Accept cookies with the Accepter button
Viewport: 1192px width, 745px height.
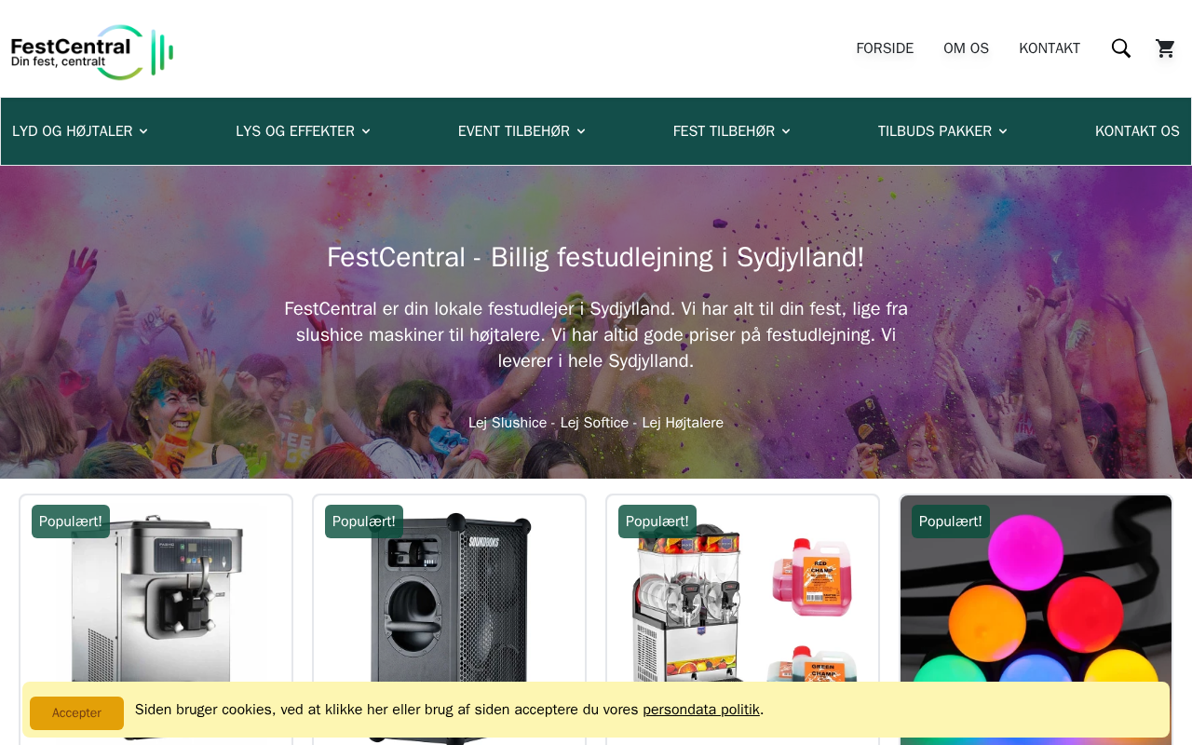click(x=76, y=713)
